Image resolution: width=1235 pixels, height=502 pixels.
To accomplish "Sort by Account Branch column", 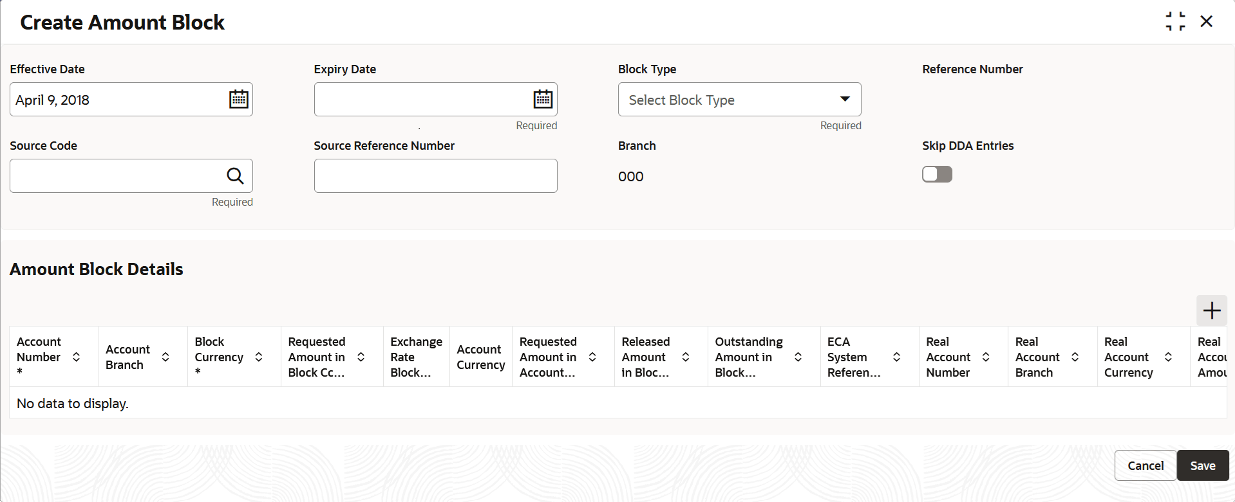I will coord(165,357).
